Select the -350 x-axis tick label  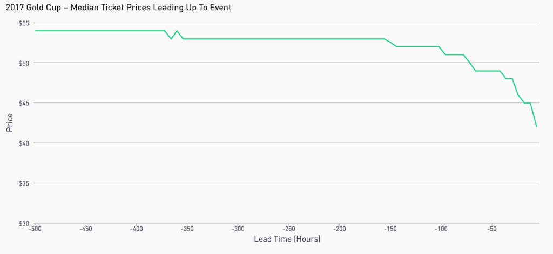point(187,229)
